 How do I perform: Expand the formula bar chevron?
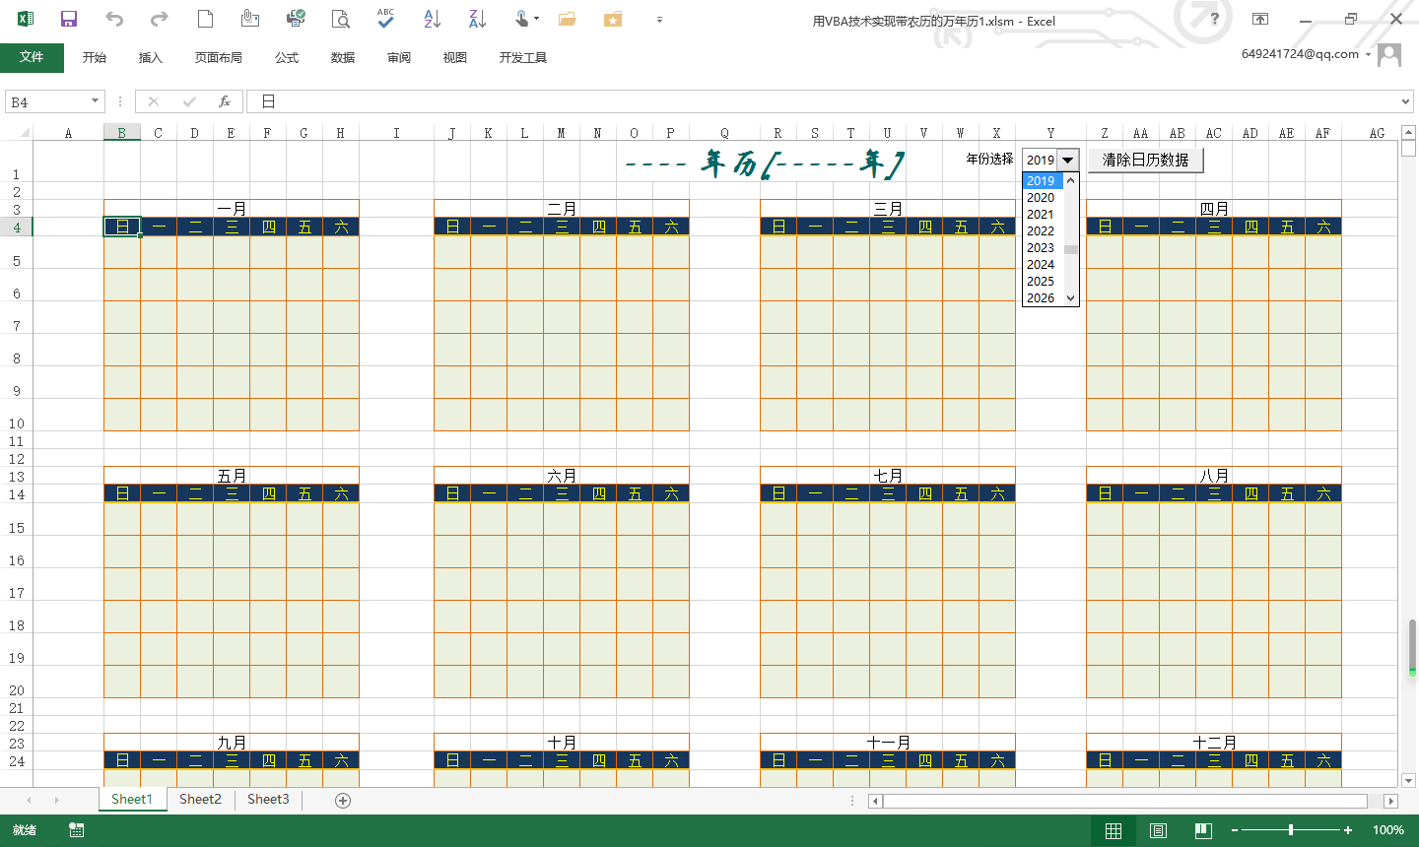tap(1405, 101)
